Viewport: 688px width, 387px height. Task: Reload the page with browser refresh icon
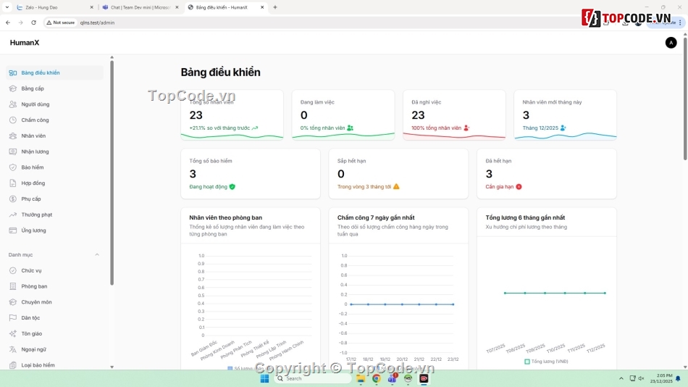point(33,22)
